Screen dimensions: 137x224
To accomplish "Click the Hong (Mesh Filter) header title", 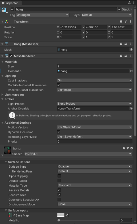I will tap(27, 44).
